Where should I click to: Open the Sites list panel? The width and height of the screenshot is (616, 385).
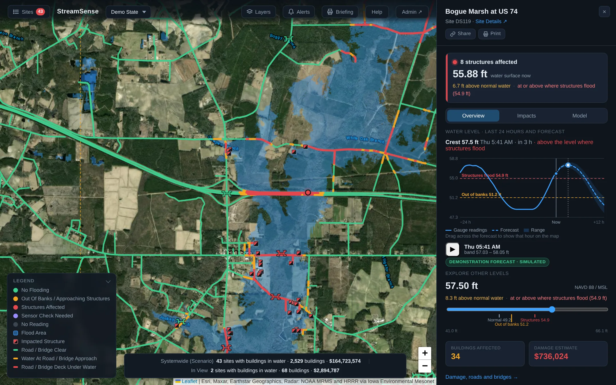pyautogui.click(x=29, y=12)
